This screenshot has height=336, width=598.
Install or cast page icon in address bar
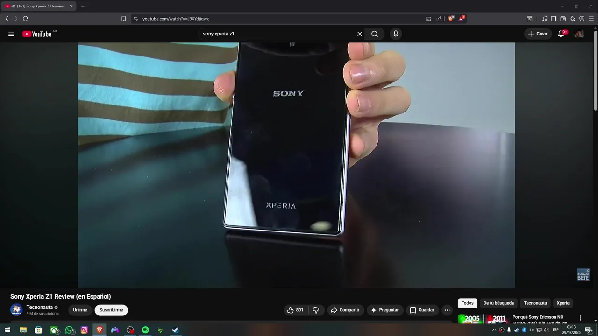[428, 19]
